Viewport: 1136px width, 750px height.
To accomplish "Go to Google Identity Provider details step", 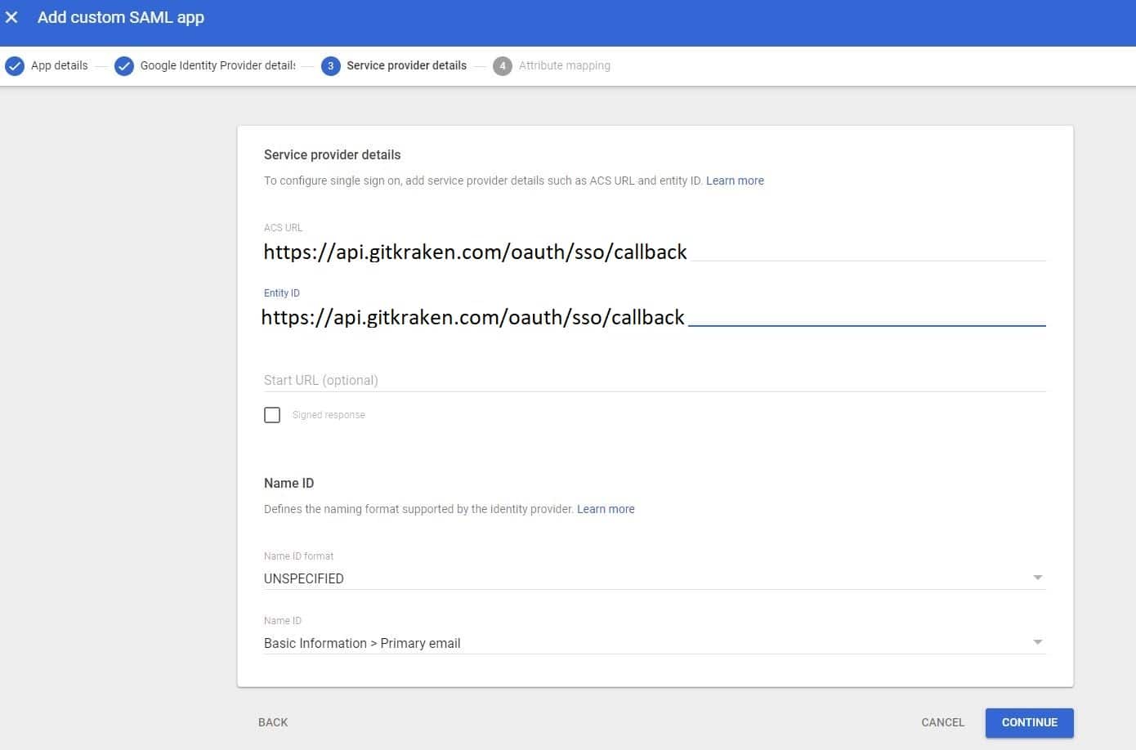I will 218,65.
